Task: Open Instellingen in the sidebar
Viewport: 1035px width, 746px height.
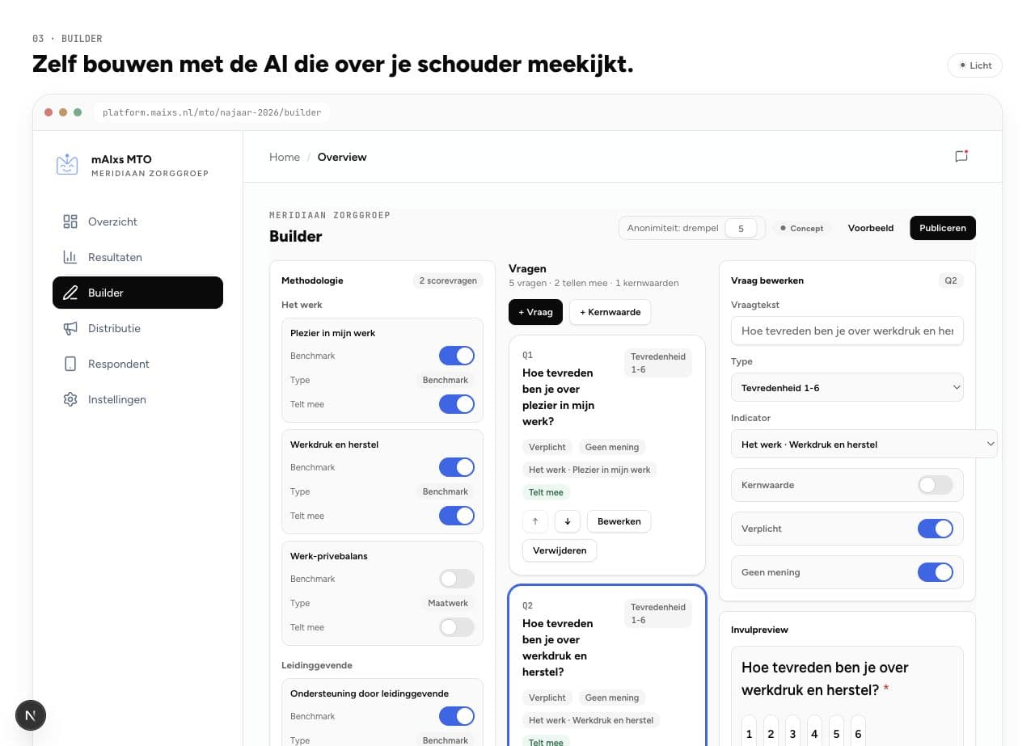Action: tap(137, 399)
